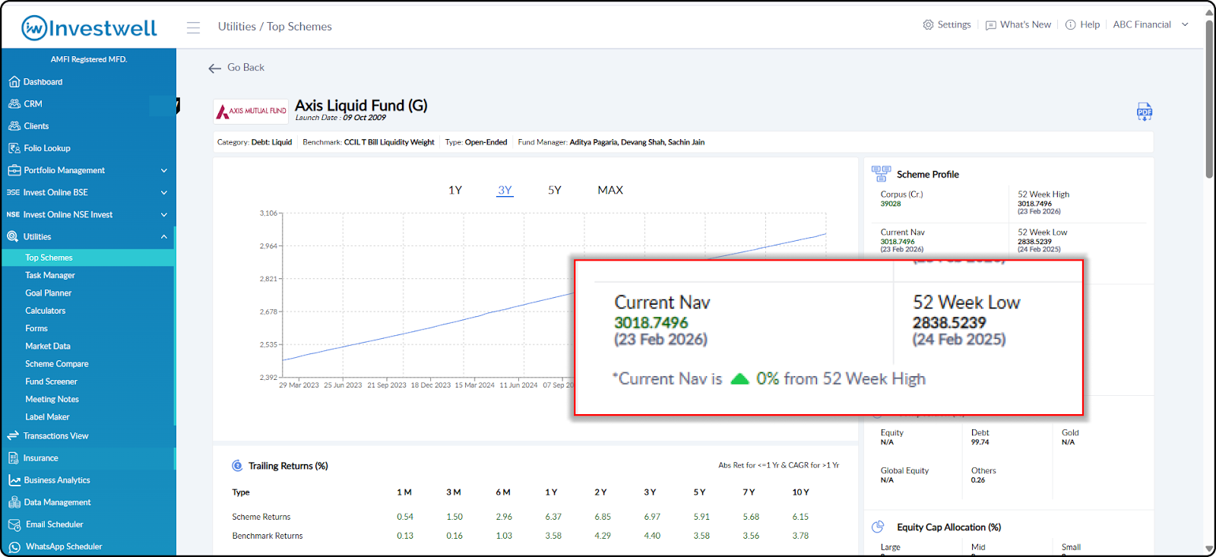Open the Help icon
1216x557 pixels.
[1070, 25]
